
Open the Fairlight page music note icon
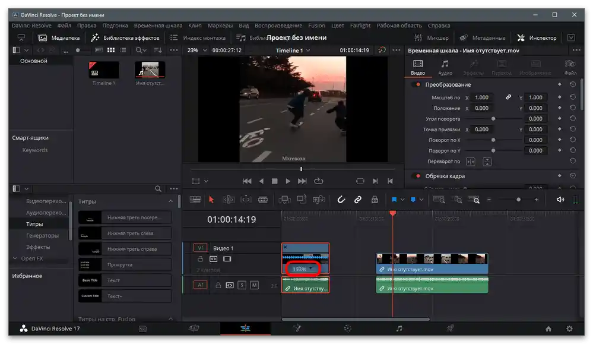point(399,329)
